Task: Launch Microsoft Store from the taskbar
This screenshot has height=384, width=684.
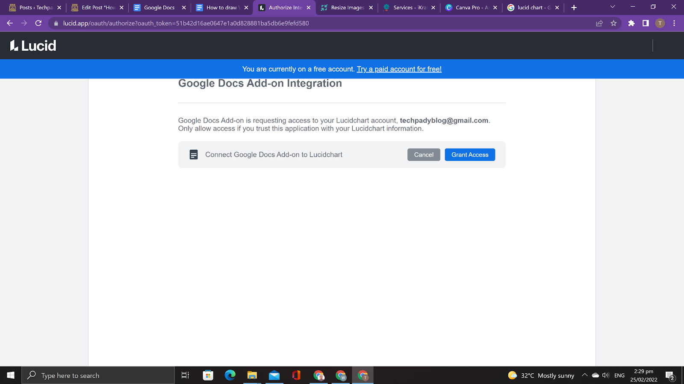Action: click(x=208, y=375)
